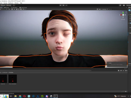Image resolution: width=131 pixels, height=98 pixels.
Task: Click the Step frame button
Action: pyautogui.click(x=66, y=5)
